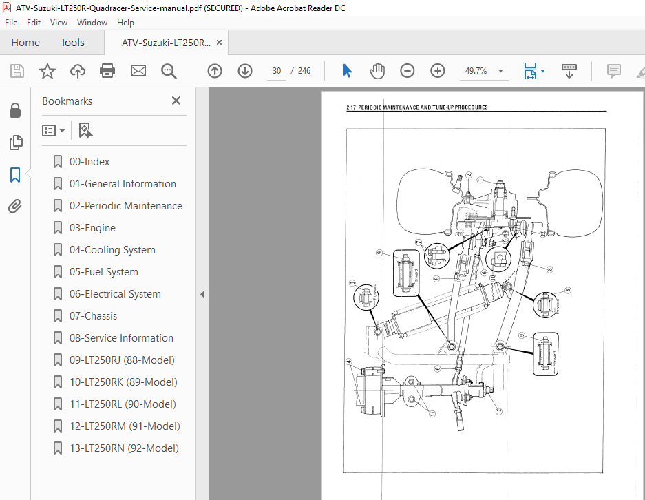Go to the previous page
Viewport: 645px width, 500px height.
(214, 71)
